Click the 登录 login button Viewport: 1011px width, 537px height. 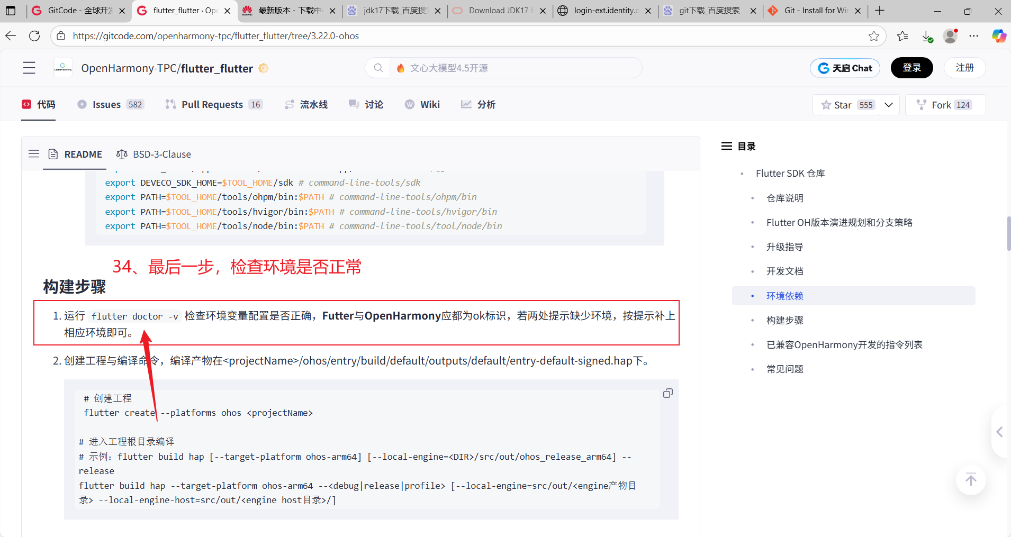911,68
